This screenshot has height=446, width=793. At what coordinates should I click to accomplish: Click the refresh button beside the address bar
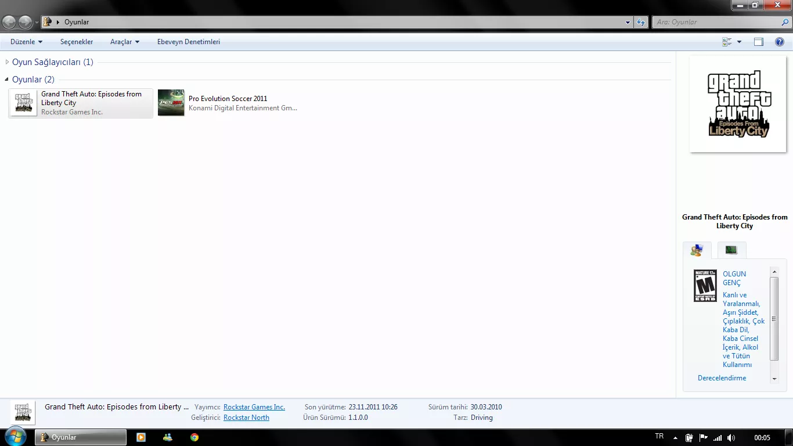pyautogui.click(x=641, y=22)
